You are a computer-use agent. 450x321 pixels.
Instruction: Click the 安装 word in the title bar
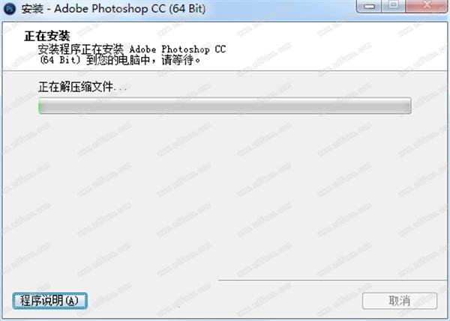click(x=32, y=8)
